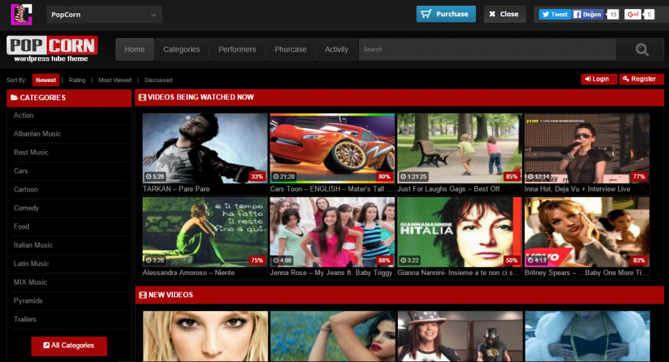Open the Gianna Nannini video thumbnail
Screen dimensions: 669x362
click(459, 232)
